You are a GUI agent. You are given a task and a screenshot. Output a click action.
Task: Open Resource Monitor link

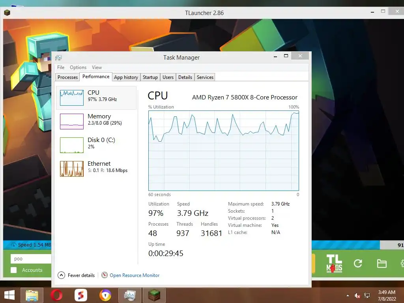coord(135,275)
